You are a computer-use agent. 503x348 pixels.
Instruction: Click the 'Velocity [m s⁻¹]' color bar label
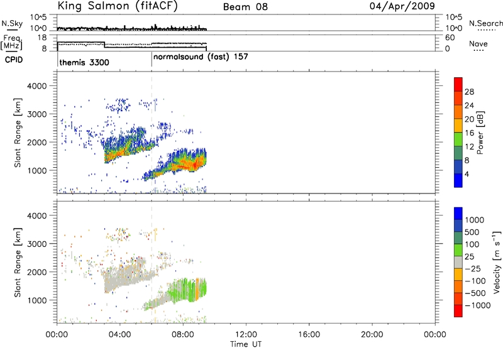point(497,262)
